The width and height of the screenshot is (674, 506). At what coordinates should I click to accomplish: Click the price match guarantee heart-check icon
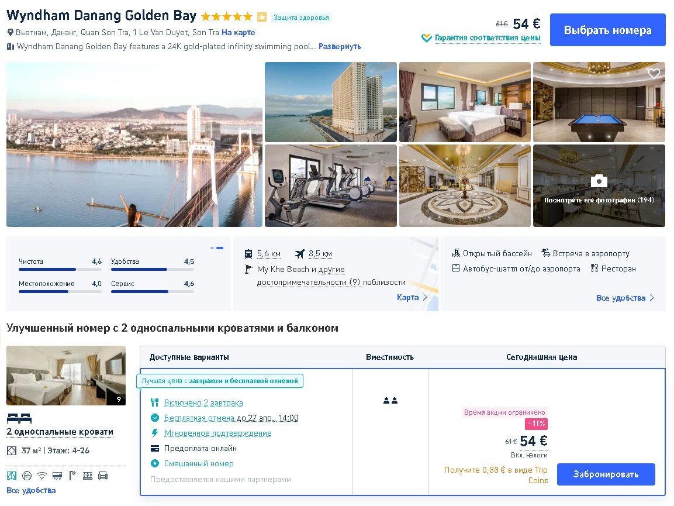click(426, 38)
